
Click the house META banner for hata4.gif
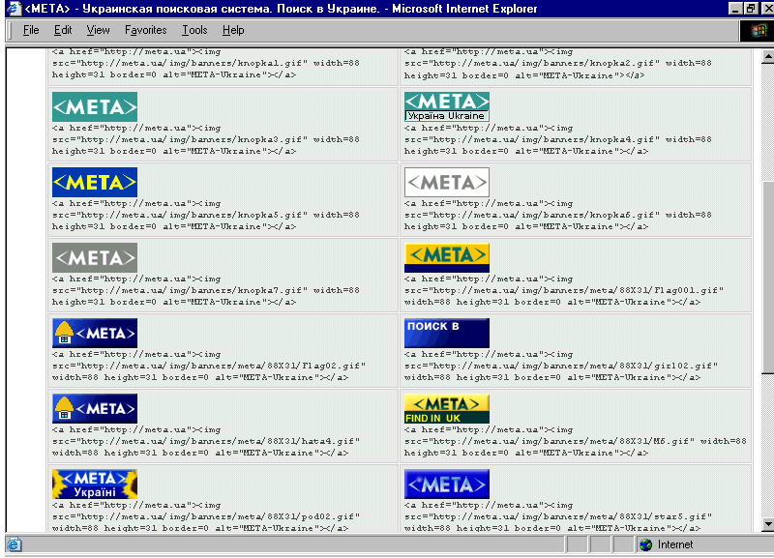click(x=95, y=408)
